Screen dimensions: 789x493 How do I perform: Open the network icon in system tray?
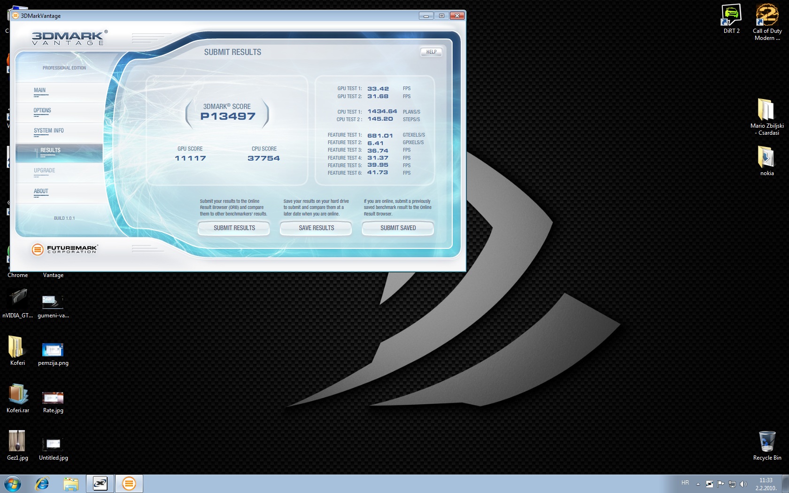click(732, 484)
